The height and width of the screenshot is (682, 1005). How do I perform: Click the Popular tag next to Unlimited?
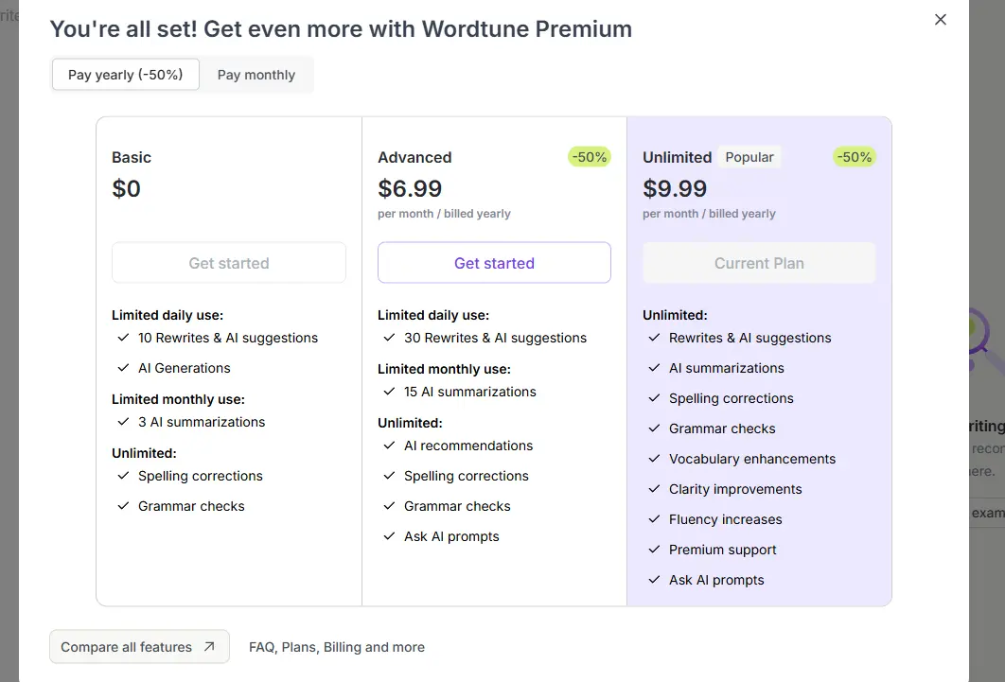tap(749, 157)
